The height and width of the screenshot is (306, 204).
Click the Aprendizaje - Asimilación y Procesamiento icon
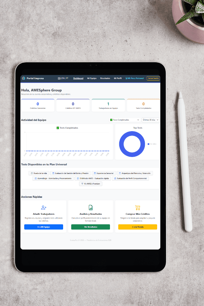point(35,178)
